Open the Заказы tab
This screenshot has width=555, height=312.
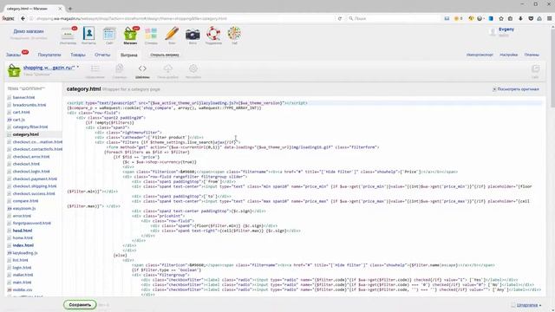pyautogui.click(x=14, y=55)
